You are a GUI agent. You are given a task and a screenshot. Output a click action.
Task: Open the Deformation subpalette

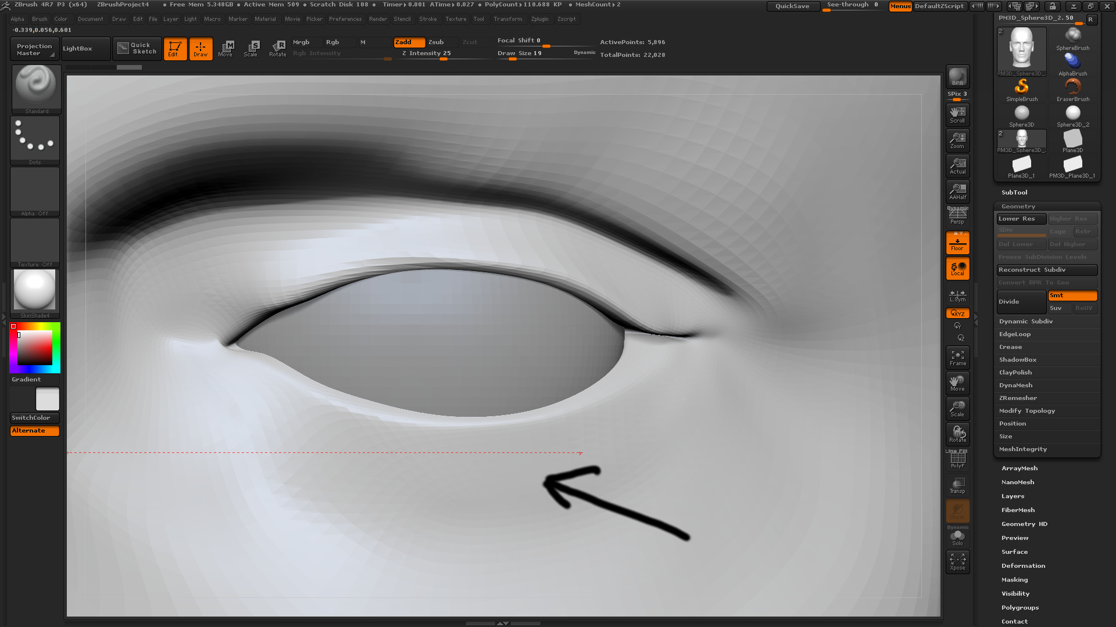[x=1023, y=565]
